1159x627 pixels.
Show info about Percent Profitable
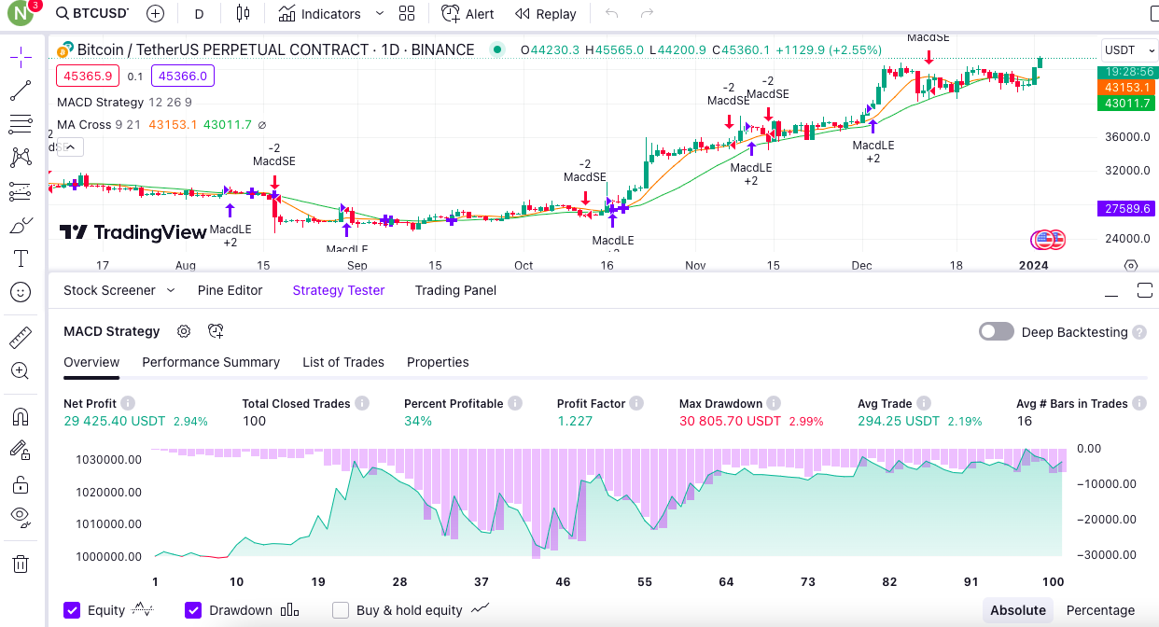(515, 403)
